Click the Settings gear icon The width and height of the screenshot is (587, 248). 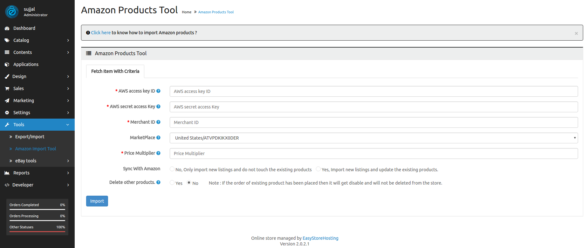pyautogui.click(x=7, y=113)
